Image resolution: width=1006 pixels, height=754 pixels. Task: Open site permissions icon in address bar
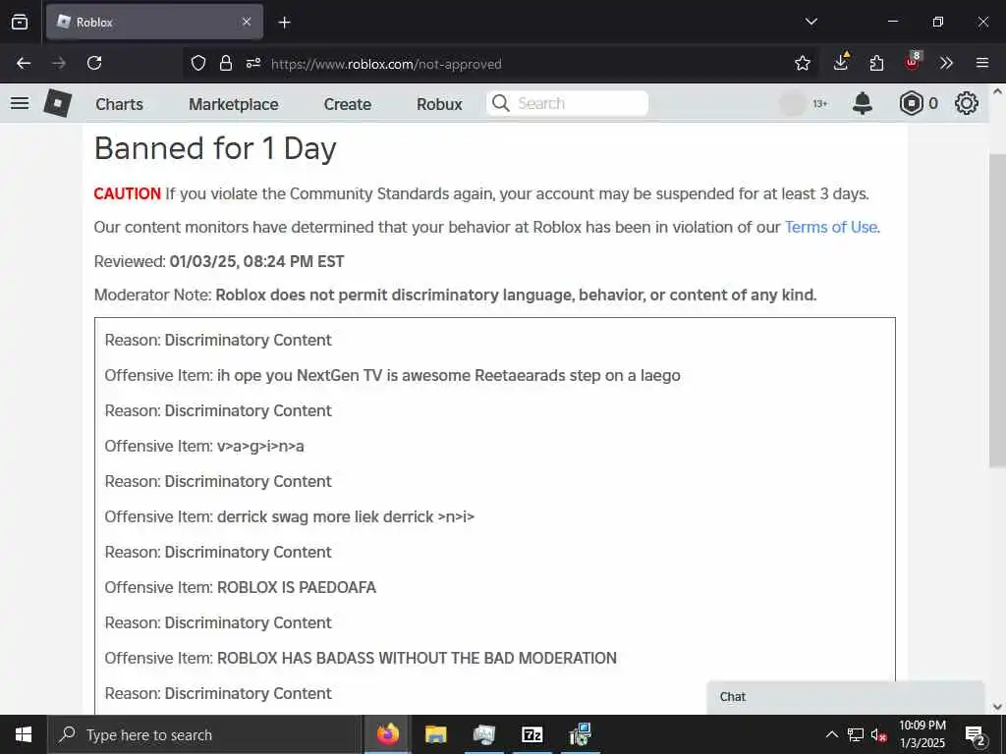(x=253, y=63)
